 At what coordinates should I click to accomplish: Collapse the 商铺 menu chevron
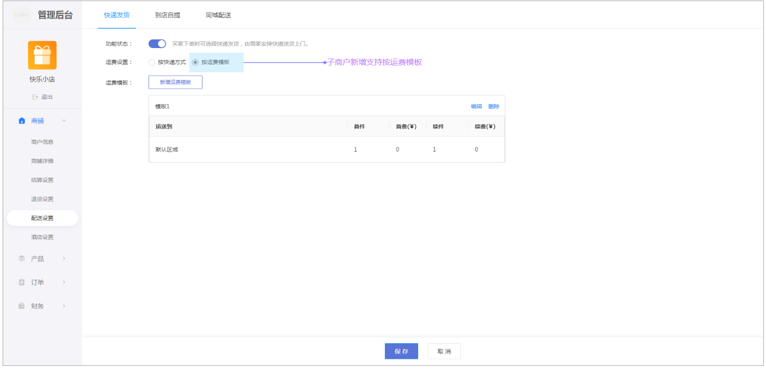pos(64,121)
